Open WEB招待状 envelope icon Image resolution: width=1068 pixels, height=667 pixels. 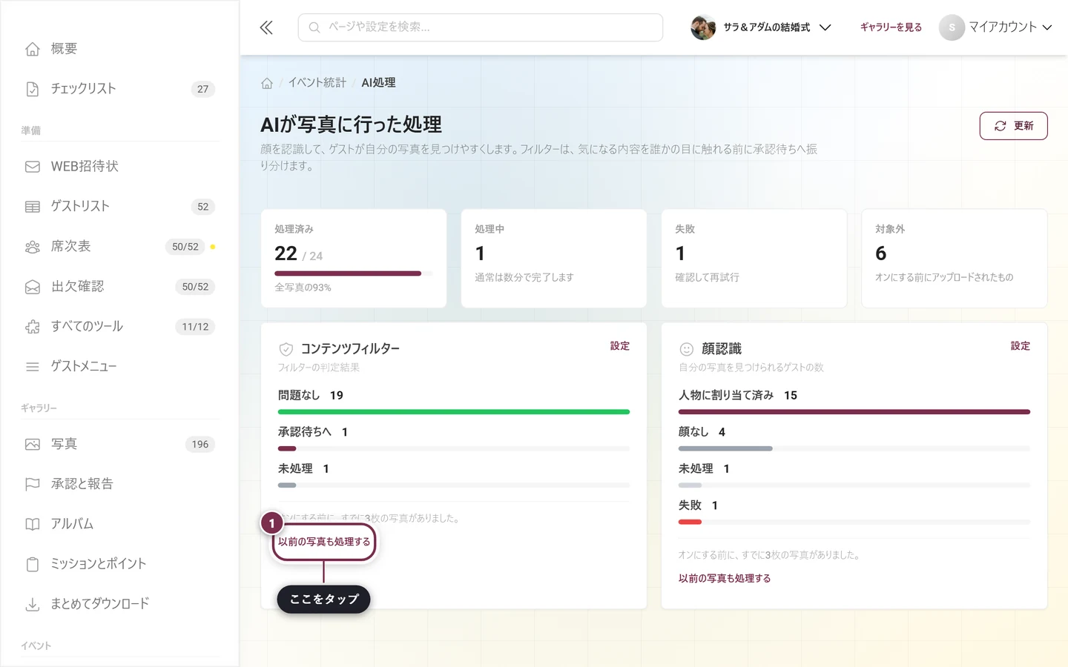[x=33, y=167]
